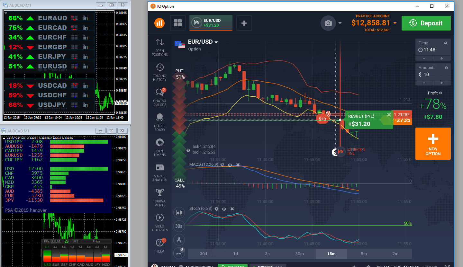Open the Help sidebar item

pyautogui.click(x=160, y=246)
